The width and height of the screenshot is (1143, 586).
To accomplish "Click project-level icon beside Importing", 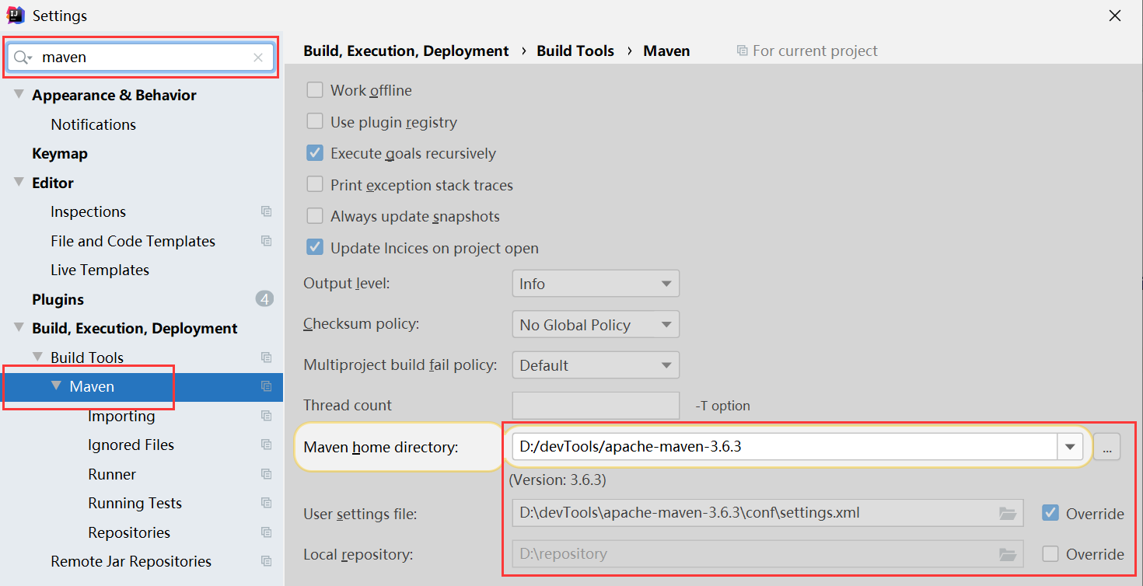I will pos(267,416).
